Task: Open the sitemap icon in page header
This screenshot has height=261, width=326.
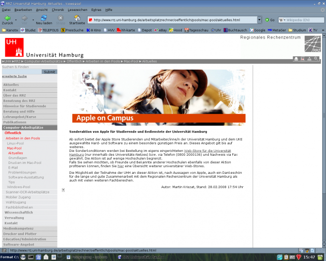Action: [x=309, y=59]
